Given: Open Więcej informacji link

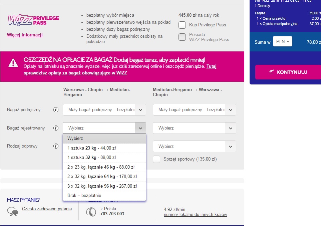Looking at the screenshot, I should (25, 35).
